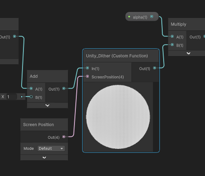Image resolution: width=205 pixels, height=176 pixels.
Task: Click the Screen Position Out(4) port
Action: [x=64, y=136]
